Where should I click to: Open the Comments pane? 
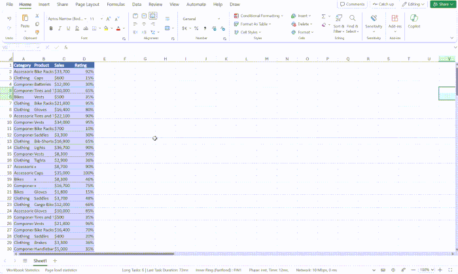click(352, 4)
